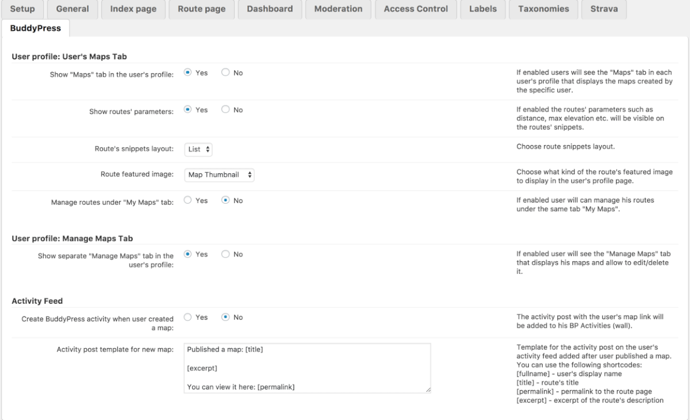Screen dimensions: 690x420
Task: Open the Dashboard settings tab
Action: (x=270, y=9)
